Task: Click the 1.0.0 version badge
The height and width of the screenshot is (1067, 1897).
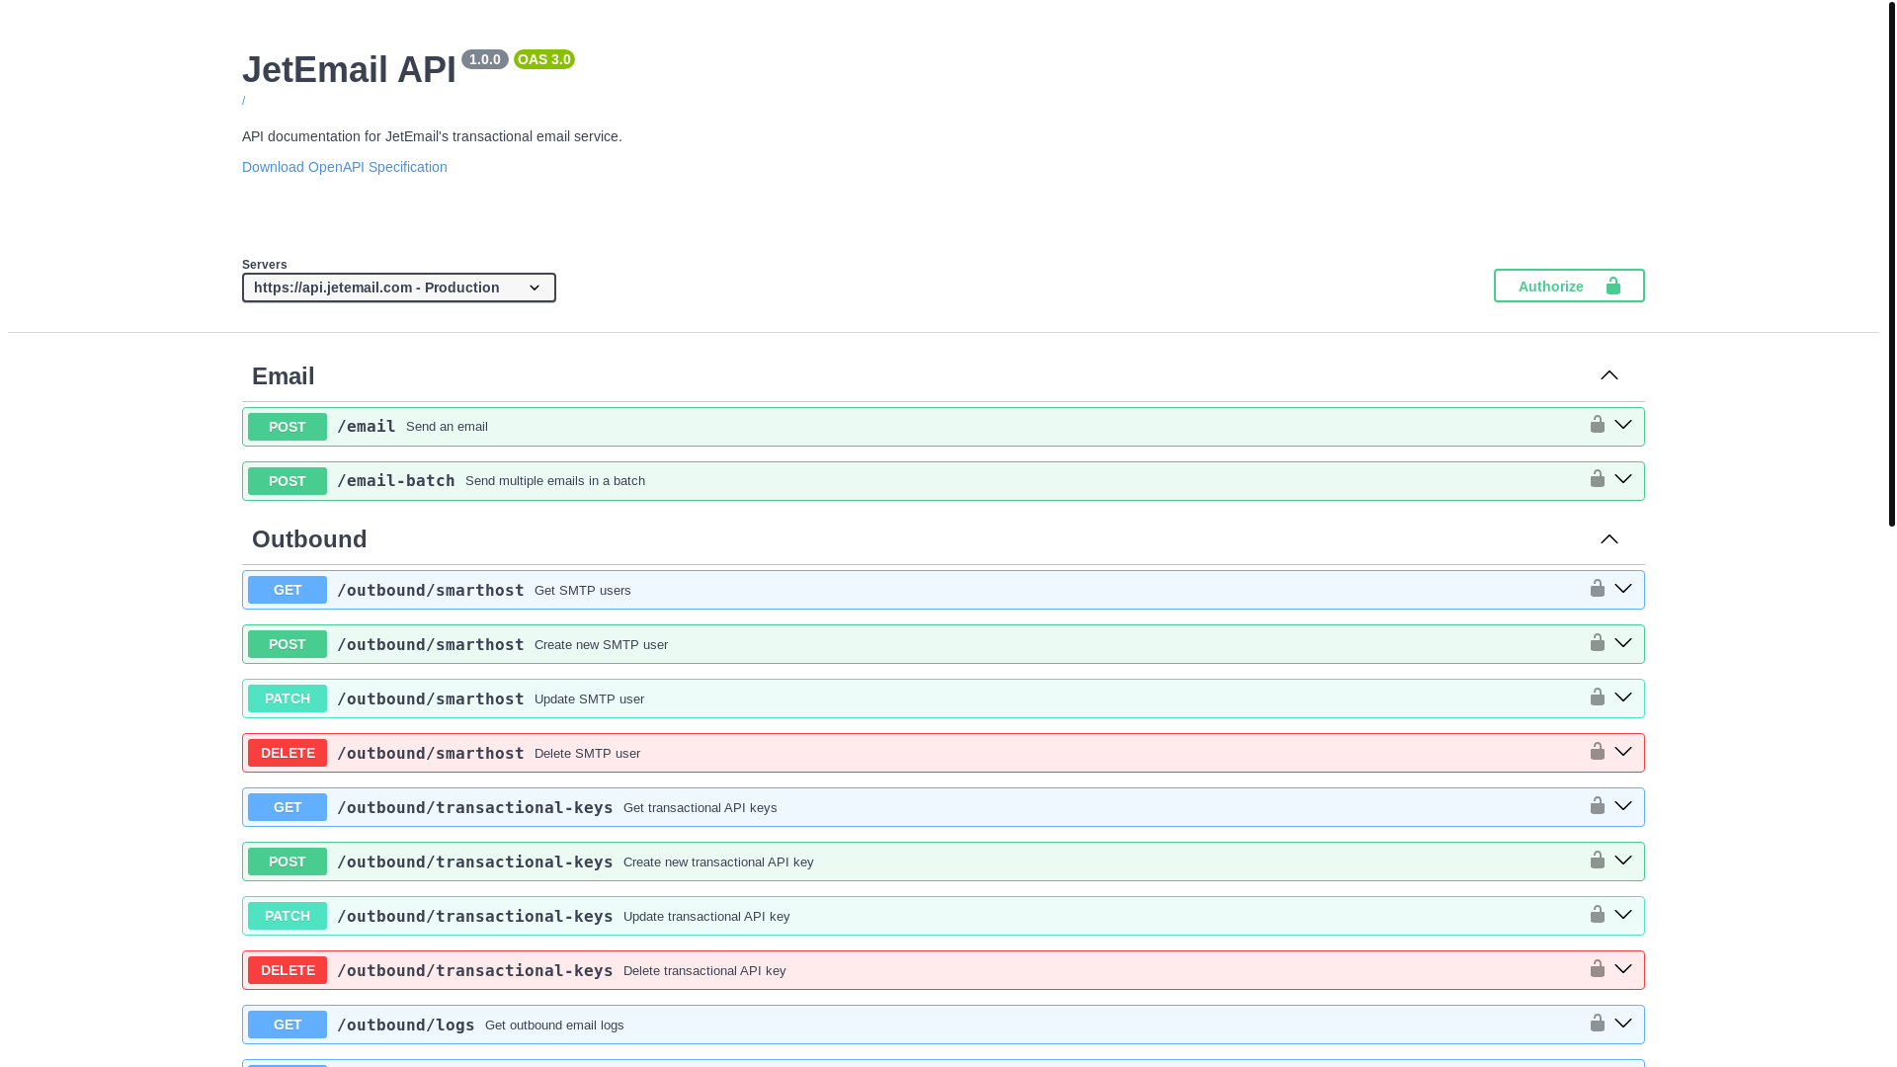Action: click(485, 59)
